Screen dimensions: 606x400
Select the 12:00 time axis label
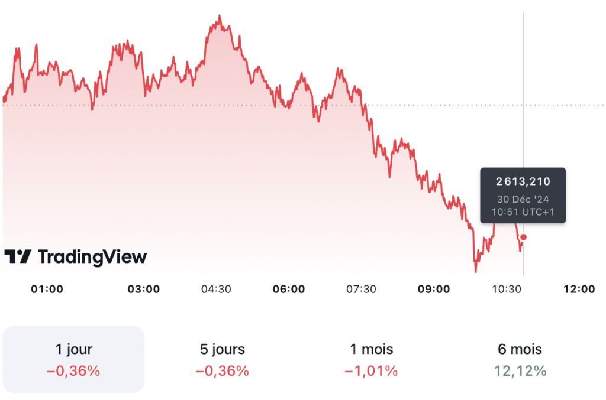[579, 289]
